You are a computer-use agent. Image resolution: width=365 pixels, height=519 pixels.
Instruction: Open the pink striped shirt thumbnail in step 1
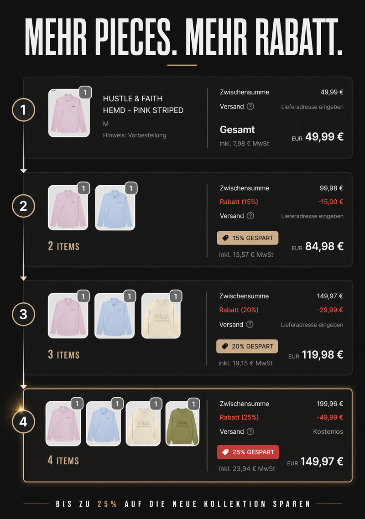(69, 113)
